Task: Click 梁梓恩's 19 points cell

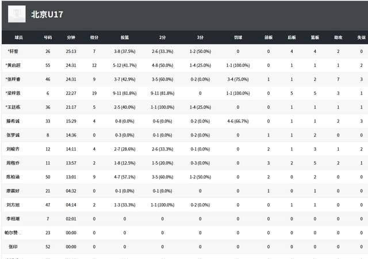Action: pyautogui.click(x=94, y=93)
